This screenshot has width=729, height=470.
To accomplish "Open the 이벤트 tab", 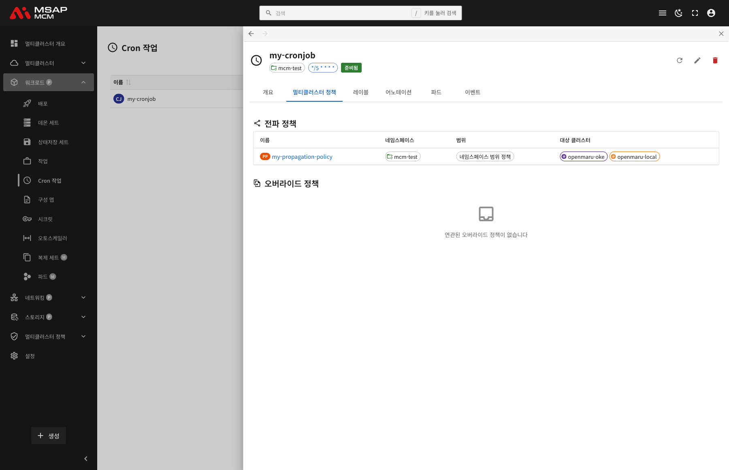I will point(473,92).
